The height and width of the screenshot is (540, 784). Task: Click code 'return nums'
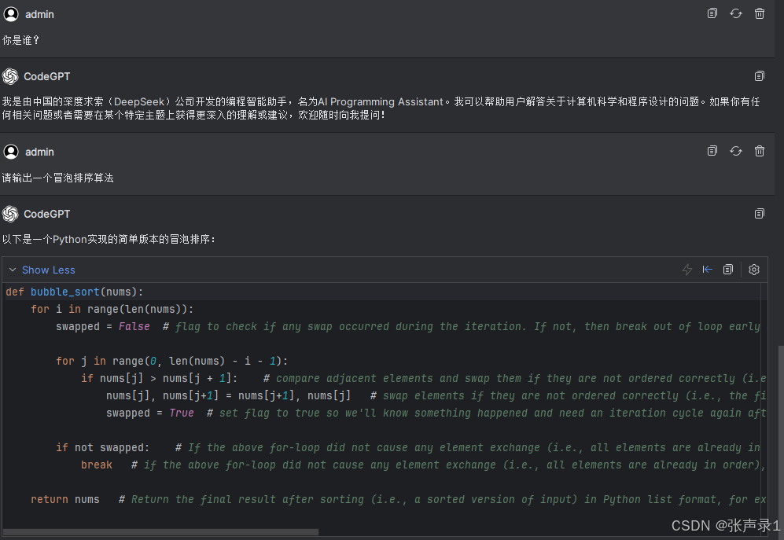[65, 499]
